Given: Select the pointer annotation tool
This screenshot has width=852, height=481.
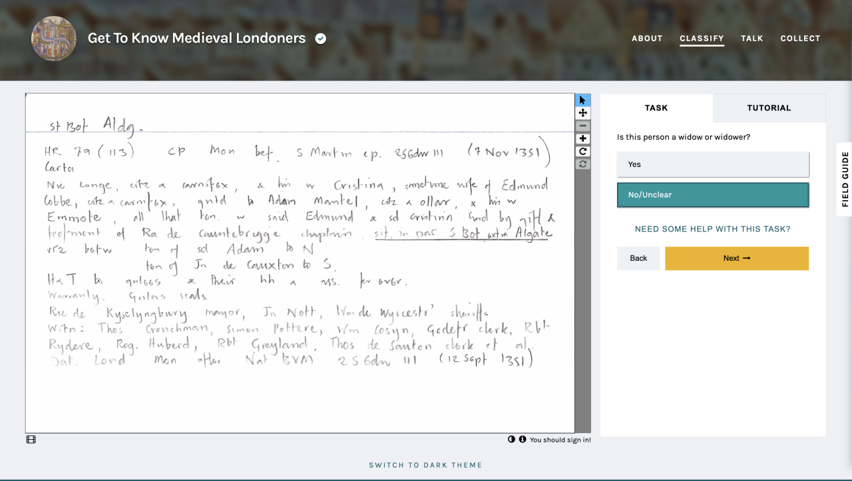Looking at the screenshot, I should point(583,100).
